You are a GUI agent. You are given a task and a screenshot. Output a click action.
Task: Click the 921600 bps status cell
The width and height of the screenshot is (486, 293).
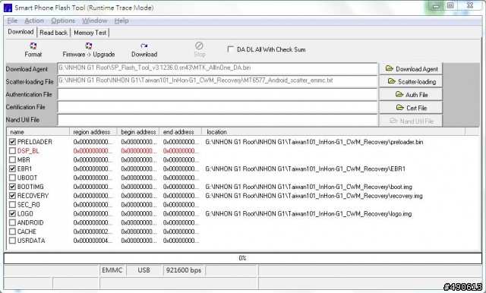[x=184, y=270]
